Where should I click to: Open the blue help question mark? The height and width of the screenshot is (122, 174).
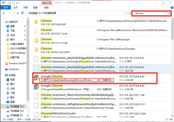coord(172,8)
